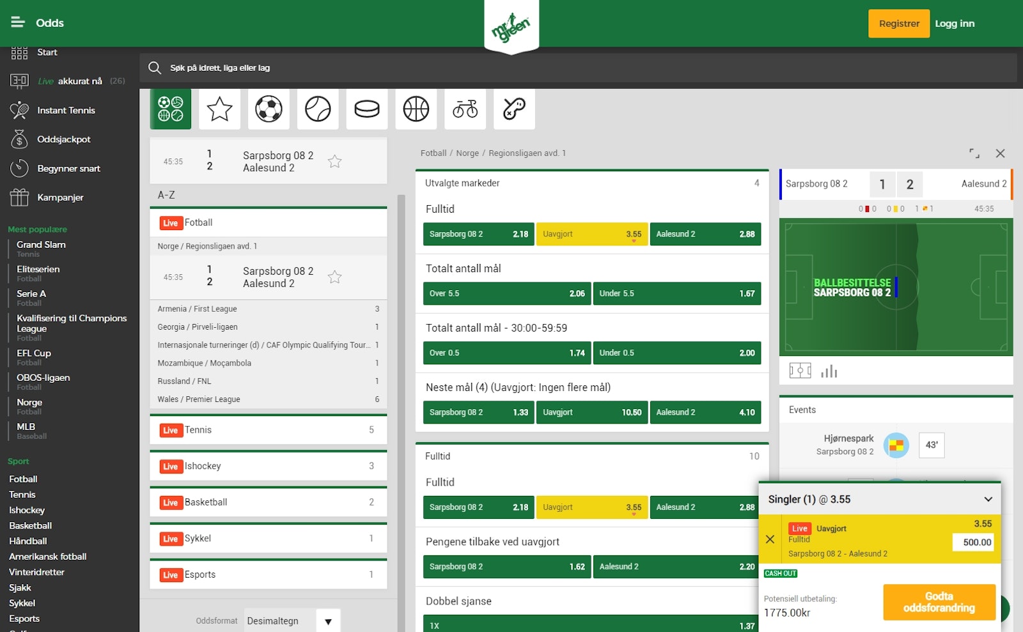
Task: Expand the Wales / Premier League list
Action: 269,399
